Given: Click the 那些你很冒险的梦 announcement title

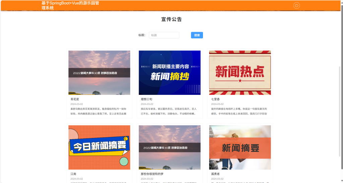Looking at the screenshot, I should pos(152,174).
